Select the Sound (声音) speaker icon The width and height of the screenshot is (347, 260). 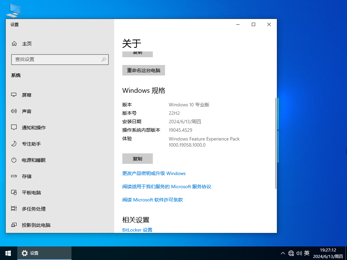(14, 111)
